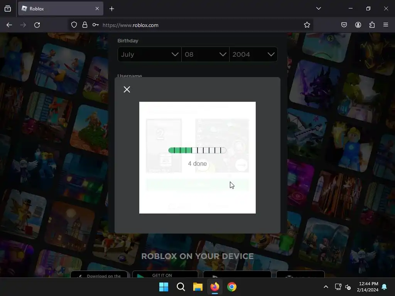Click the green captcha progress bar

(197, 150)
